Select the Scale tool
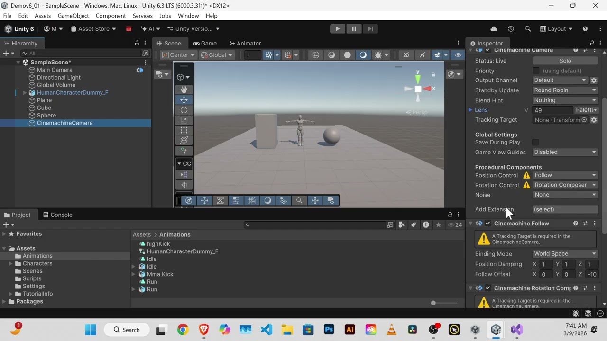This screenshot has height=341, width=607. click(x=184, y=120)
